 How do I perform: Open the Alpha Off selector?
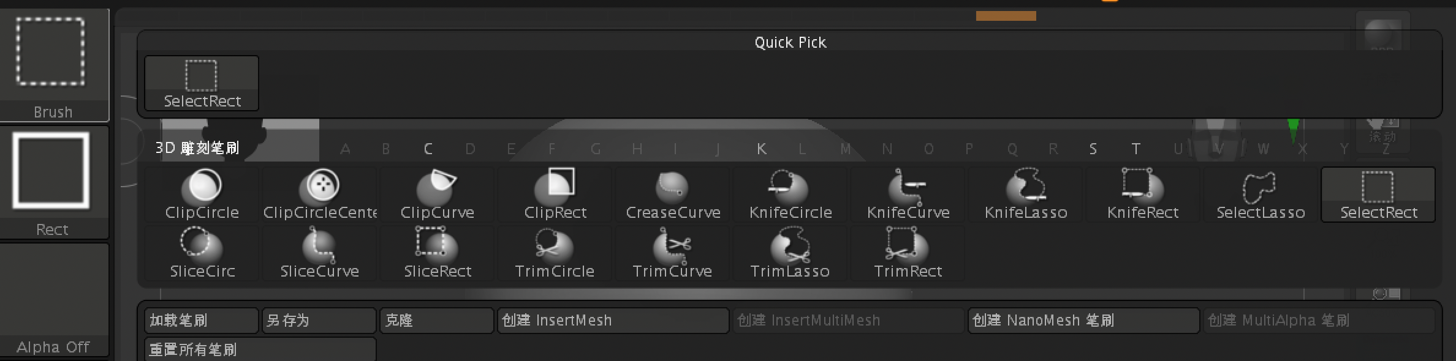54,300
